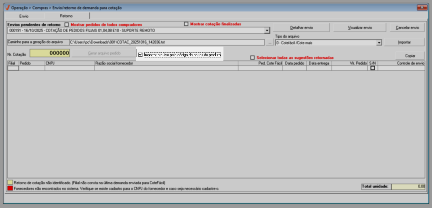The width and height of the screenshot is (432, 208).
Task: Click the Cancelar envio button
Action: [407, 27]
